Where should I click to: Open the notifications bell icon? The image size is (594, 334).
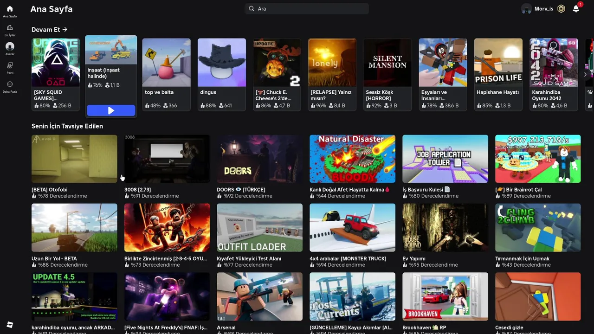point(576,9)
